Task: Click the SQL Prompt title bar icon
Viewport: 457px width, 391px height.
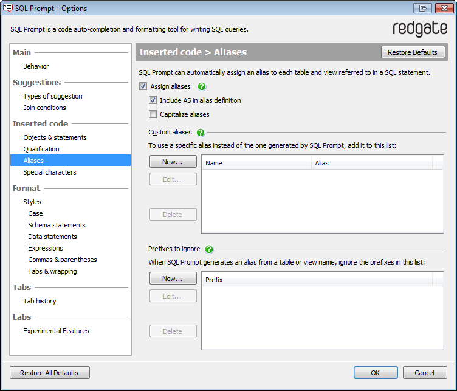Action: (x=8, y=9)
